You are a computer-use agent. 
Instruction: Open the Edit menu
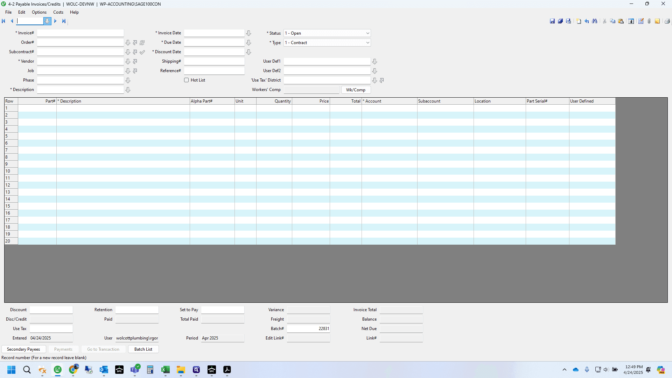[x=22, y=12]
